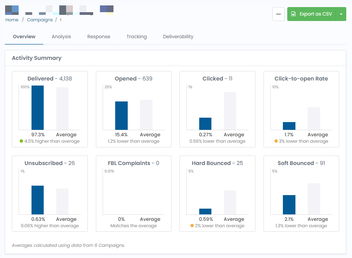352x258 pixels.
Task: Click '1.2% lower than average' text
Action: coord(133,141)
